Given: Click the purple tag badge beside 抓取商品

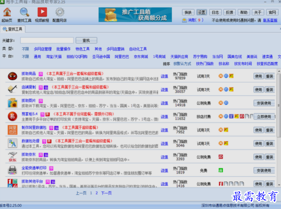Looking at the screenshot, I should coord(41,74).
